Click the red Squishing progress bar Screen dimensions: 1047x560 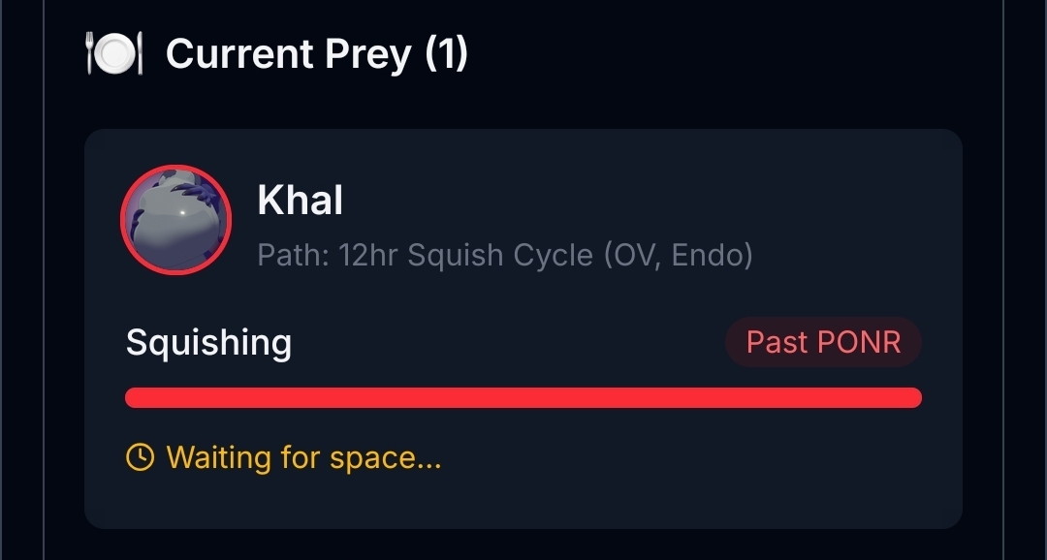[523, 398]
